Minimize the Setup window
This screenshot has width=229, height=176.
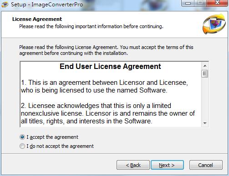[188, 3]
